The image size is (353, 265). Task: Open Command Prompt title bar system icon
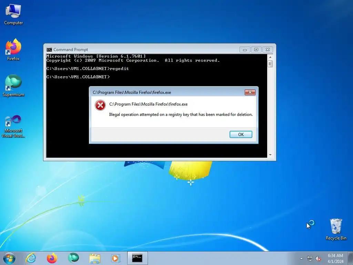49,50
